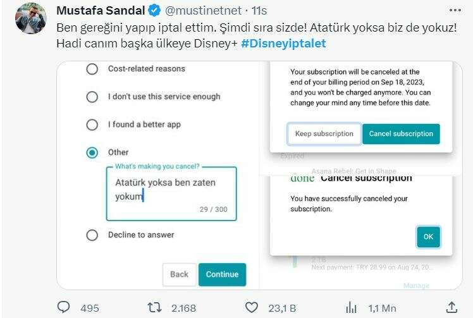
Task: Open Mustafa Sandal's profile avatar
Action: 30,18
